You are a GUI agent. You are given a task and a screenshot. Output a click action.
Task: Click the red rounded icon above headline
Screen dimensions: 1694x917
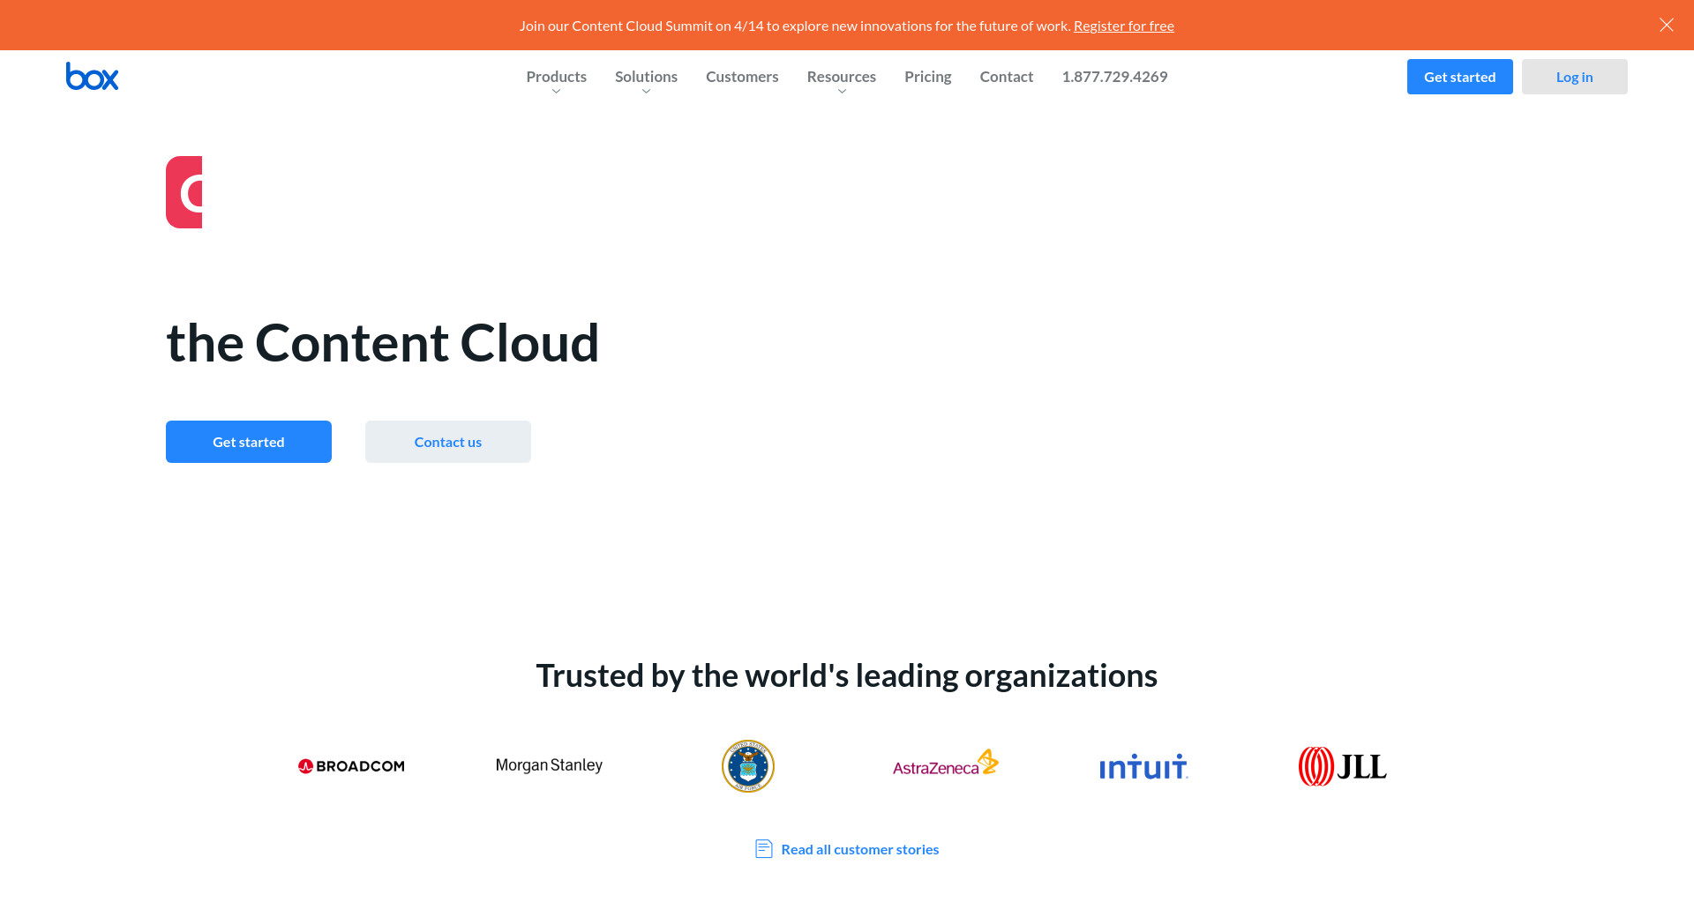click(184, 192)
